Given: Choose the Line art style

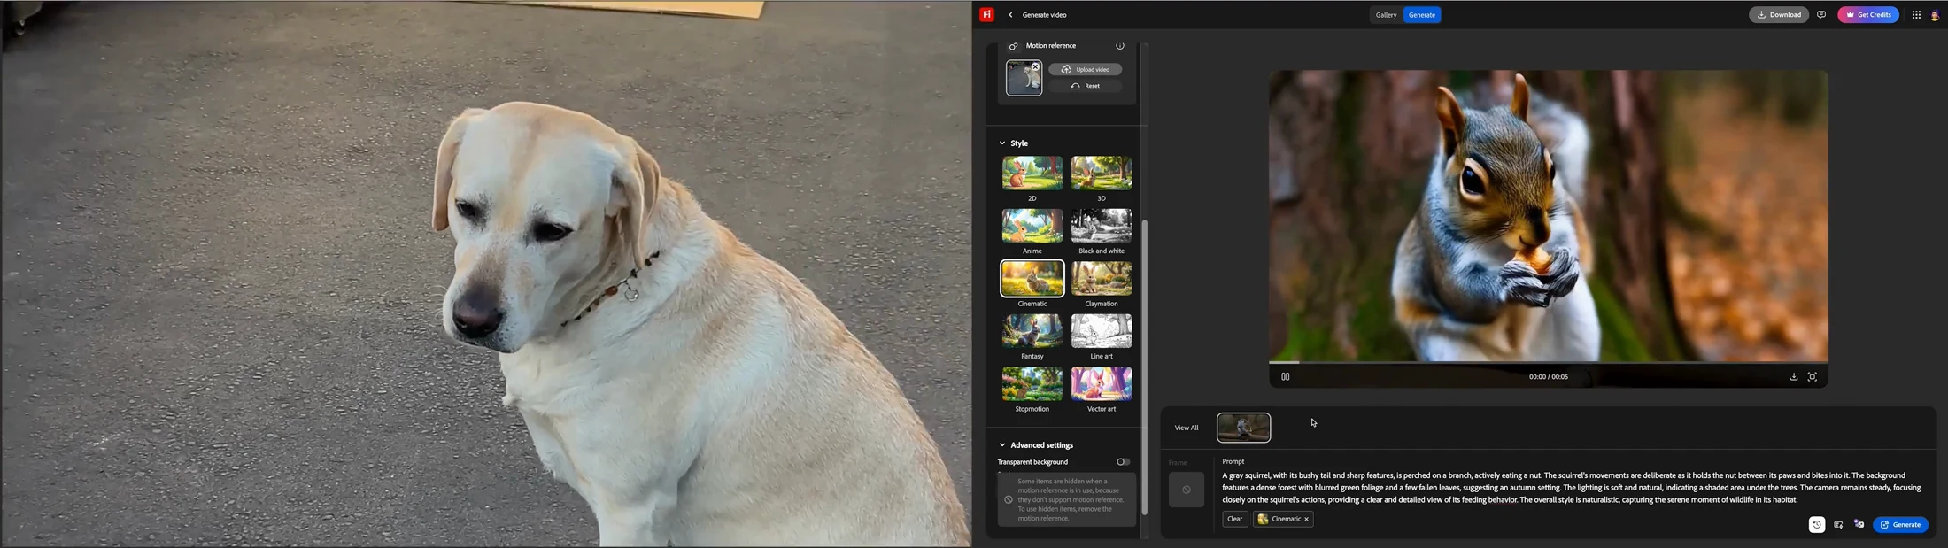Looking at the screenshot, I should (1101, 331).
